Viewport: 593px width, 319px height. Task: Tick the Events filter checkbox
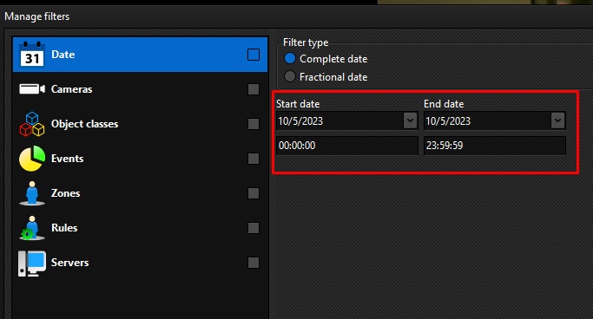254,159
